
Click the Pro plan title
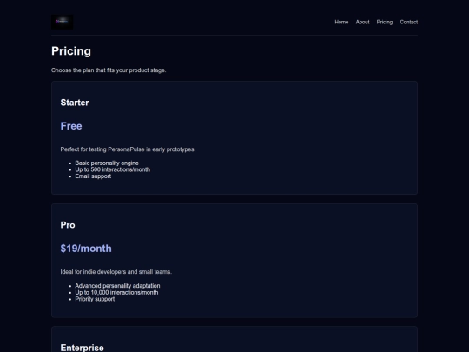tap(68, 225)
